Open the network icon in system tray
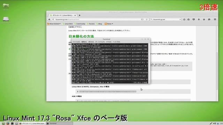This screenshot has height=125, width=223. click(211, 124)
